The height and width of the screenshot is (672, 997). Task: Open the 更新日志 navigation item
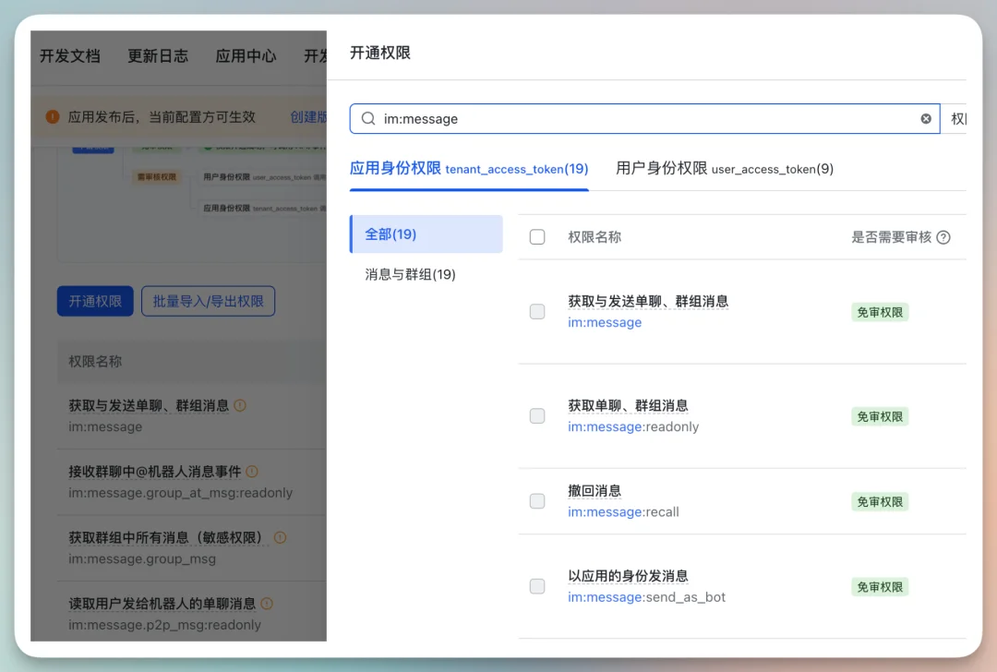click(x=158, y=56)
